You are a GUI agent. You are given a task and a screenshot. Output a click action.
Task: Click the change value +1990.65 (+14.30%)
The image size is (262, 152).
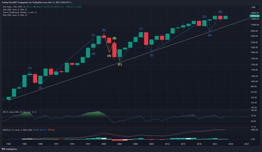point(73,7)
